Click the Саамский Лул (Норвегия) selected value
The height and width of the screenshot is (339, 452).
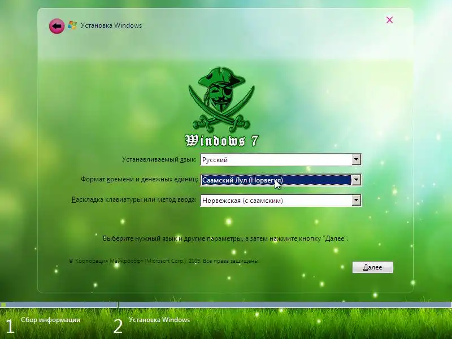tap(276, 180)
